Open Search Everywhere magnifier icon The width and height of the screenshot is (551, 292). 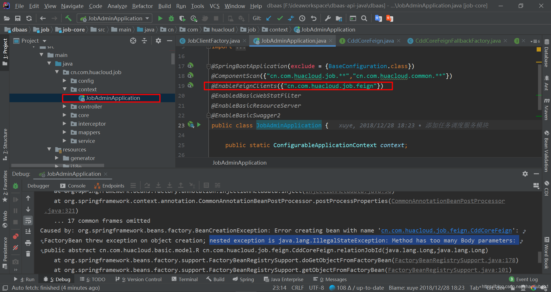pos(364,18)
